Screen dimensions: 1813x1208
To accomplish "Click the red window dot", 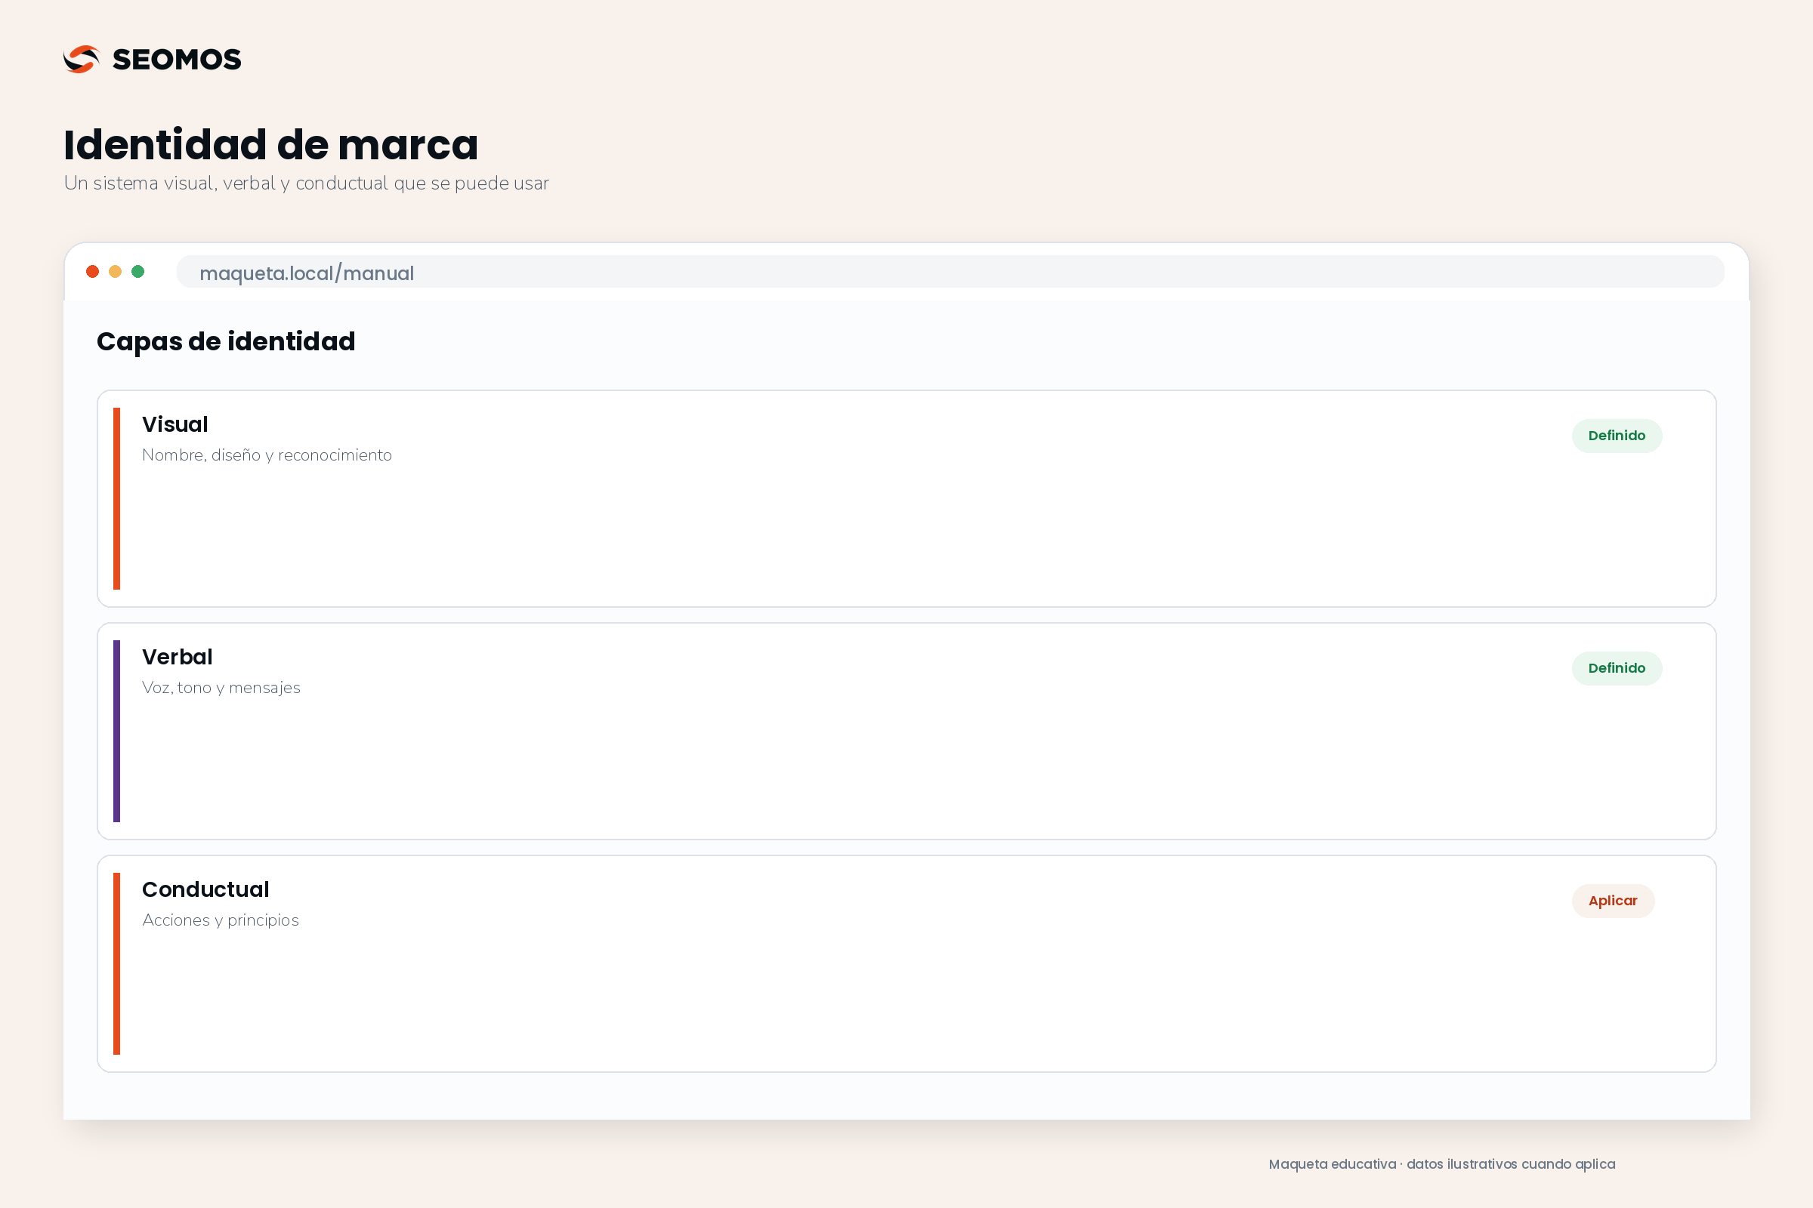I will tap(92, 271).
